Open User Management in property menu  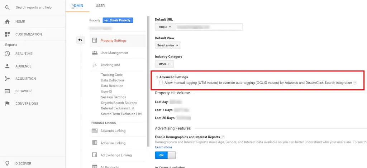[x=114, y=53]
